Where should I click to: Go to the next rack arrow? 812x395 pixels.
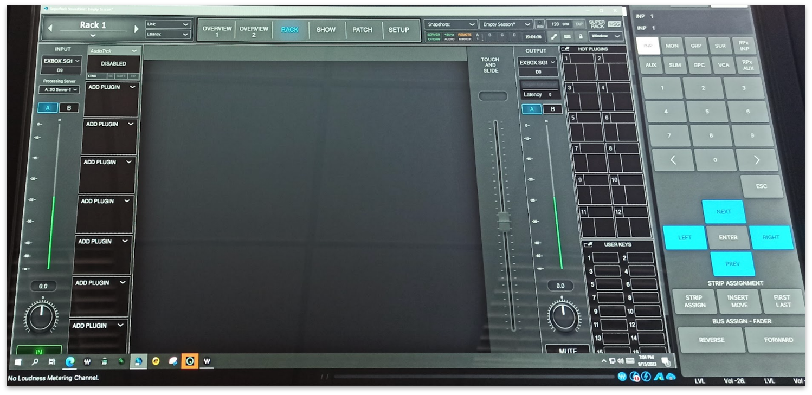pos(136,29)
